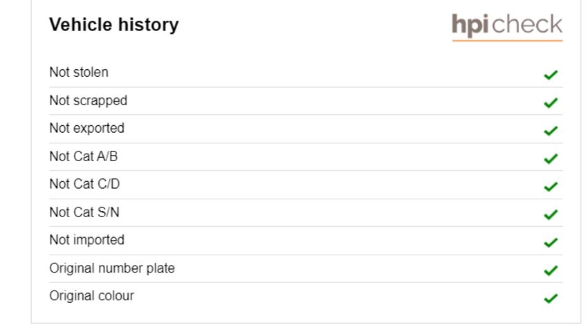This screenshot has width=588, height=332.
Task: Select the Not exported label
Action: pyautogui.click(x=86, y=128)
